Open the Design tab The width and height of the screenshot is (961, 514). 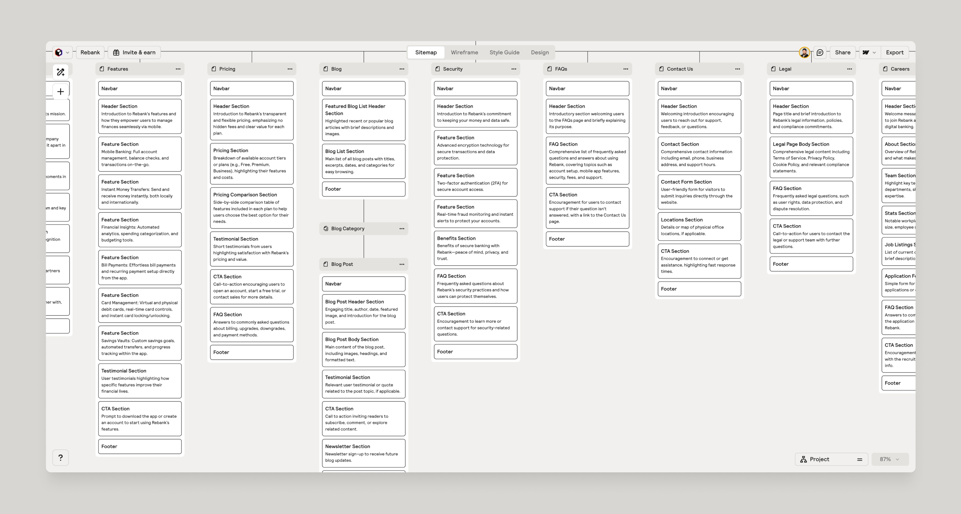(x=539, y=53)
